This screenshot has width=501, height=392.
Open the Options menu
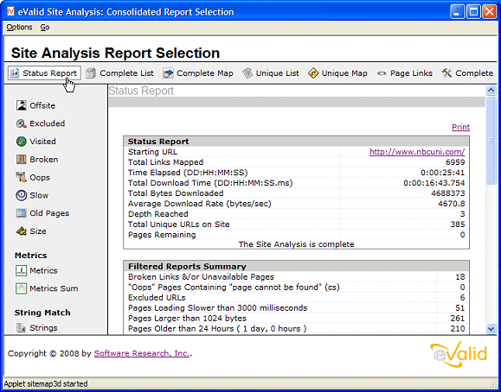pos(20,27)
